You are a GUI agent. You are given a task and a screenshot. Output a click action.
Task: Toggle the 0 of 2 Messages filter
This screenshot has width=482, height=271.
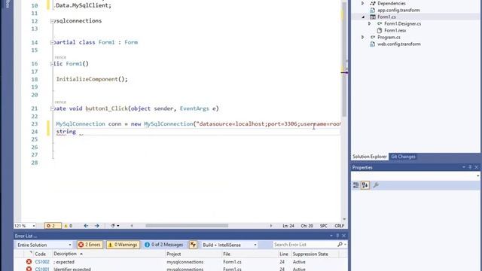(164, 245)
